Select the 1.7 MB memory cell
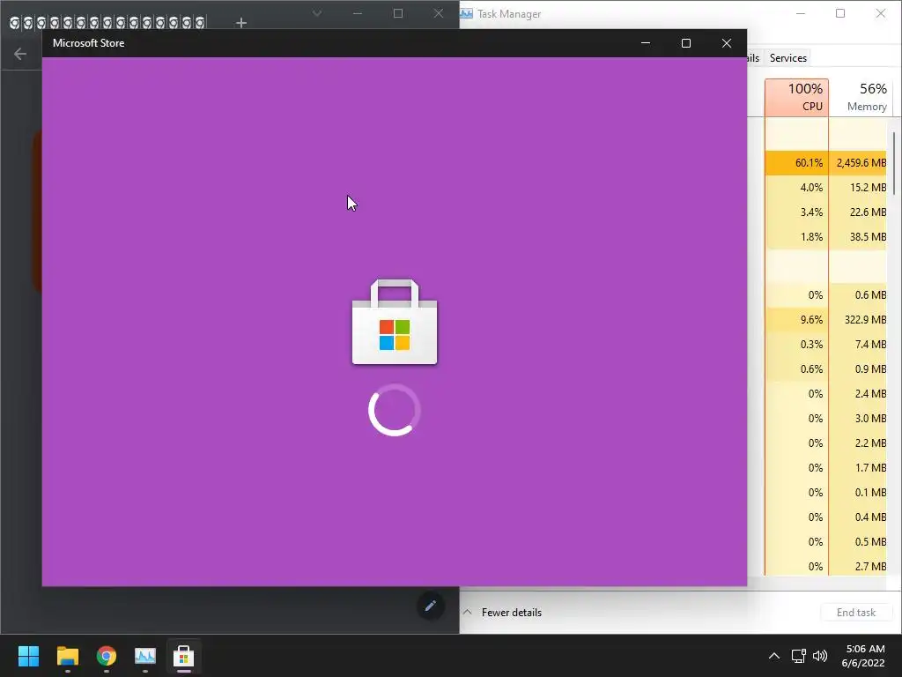 [x=858, y=468]
